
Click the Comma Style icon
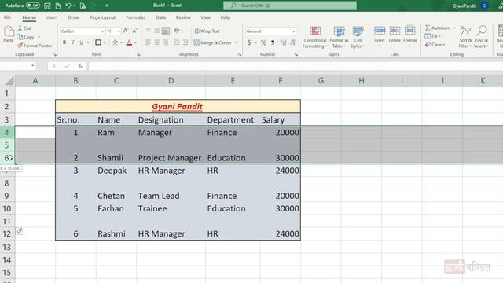click(273, 42)
